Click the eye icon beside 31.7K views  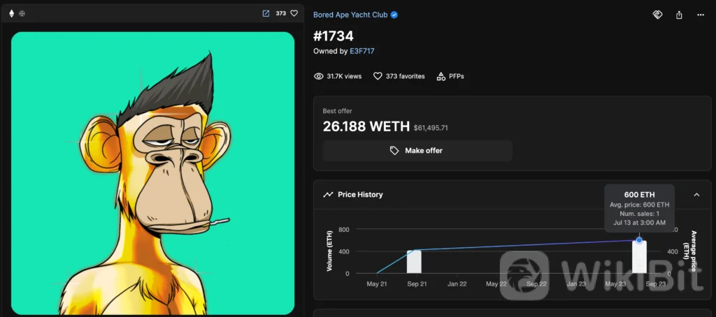coord(319,76)
